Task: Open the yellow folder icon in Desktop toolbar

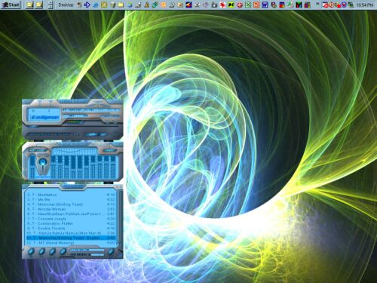Action: pyautogui.click(x=121, y=5)
